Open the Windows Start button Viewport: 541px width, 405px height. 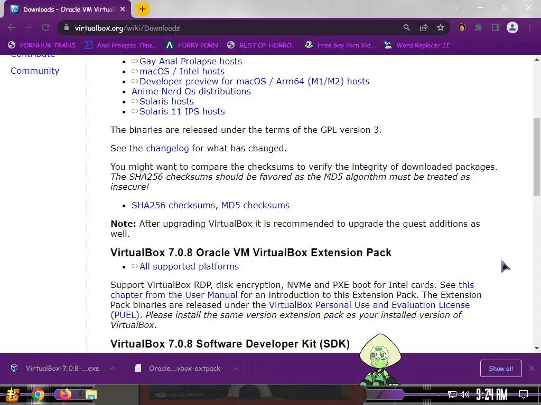pos(13,394)
